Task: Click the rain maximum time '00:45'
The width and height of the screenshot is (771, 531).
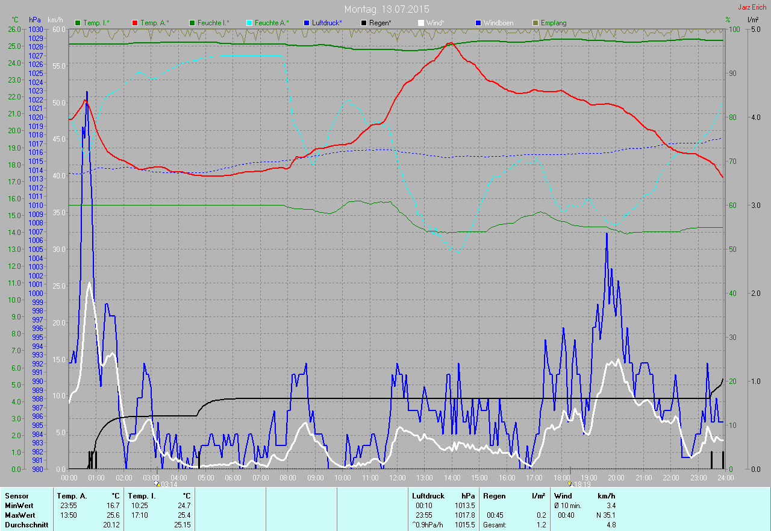Action: point(495,515)
